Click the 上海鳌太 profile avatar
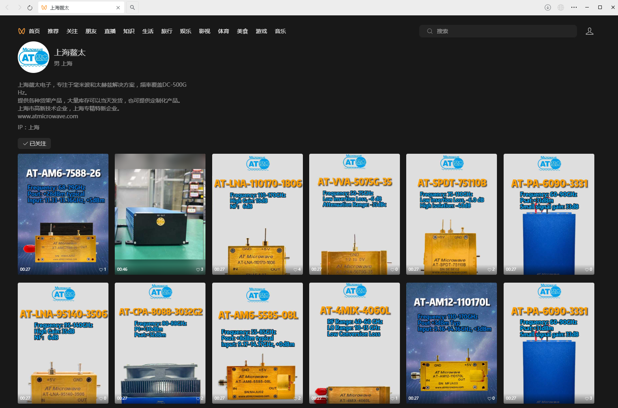This screenshot has width=618, height=408. [x=34, y=57]
